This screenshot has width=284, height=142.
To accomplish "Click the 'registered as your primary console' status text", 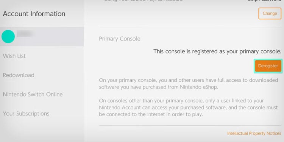I will 217,51.
